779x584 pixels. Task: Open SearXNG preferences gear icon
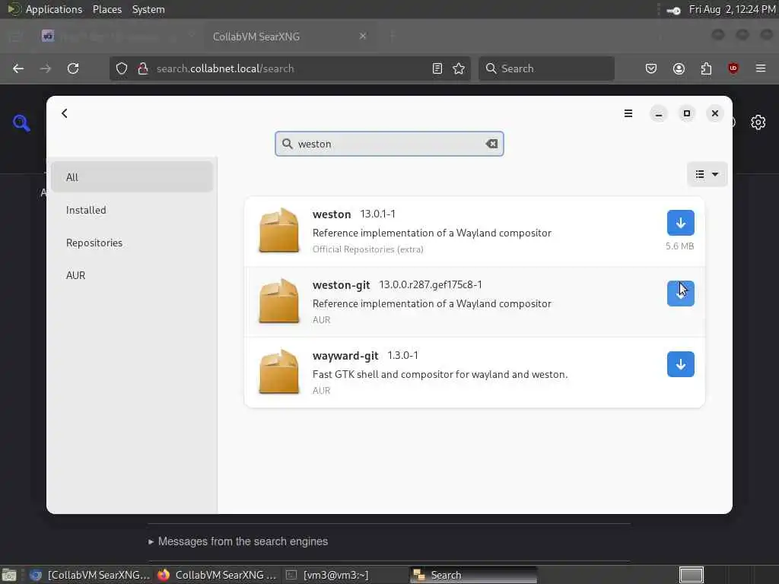[758, 122]
